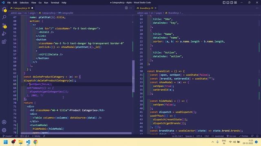Open the Run menu
Screen dimensions: 261x146
46,3
